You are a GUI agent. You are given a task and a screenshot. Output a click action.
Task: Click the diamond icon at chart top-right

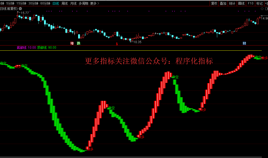click(x=262, y=9)
